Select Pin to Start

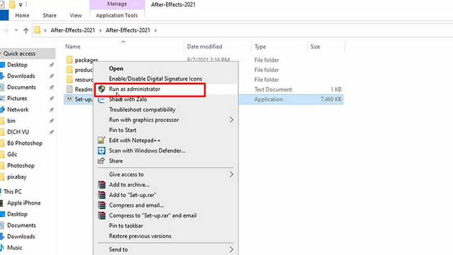[x=122, y=130]
